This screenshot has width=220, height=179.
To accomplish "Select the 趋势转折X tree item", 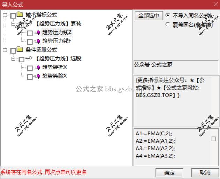I will click(54, 67).
